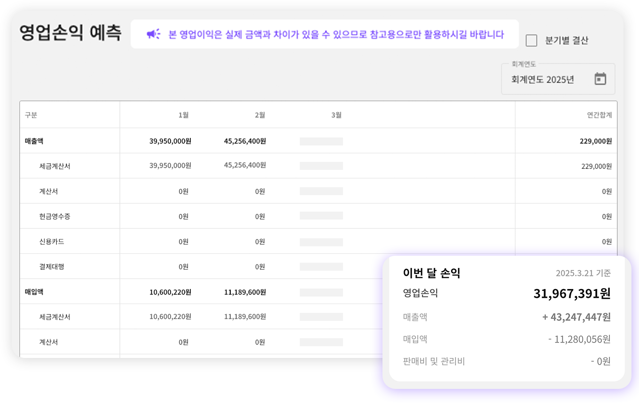
Task: Select the 1월 column header
Action: coord(184,115)
